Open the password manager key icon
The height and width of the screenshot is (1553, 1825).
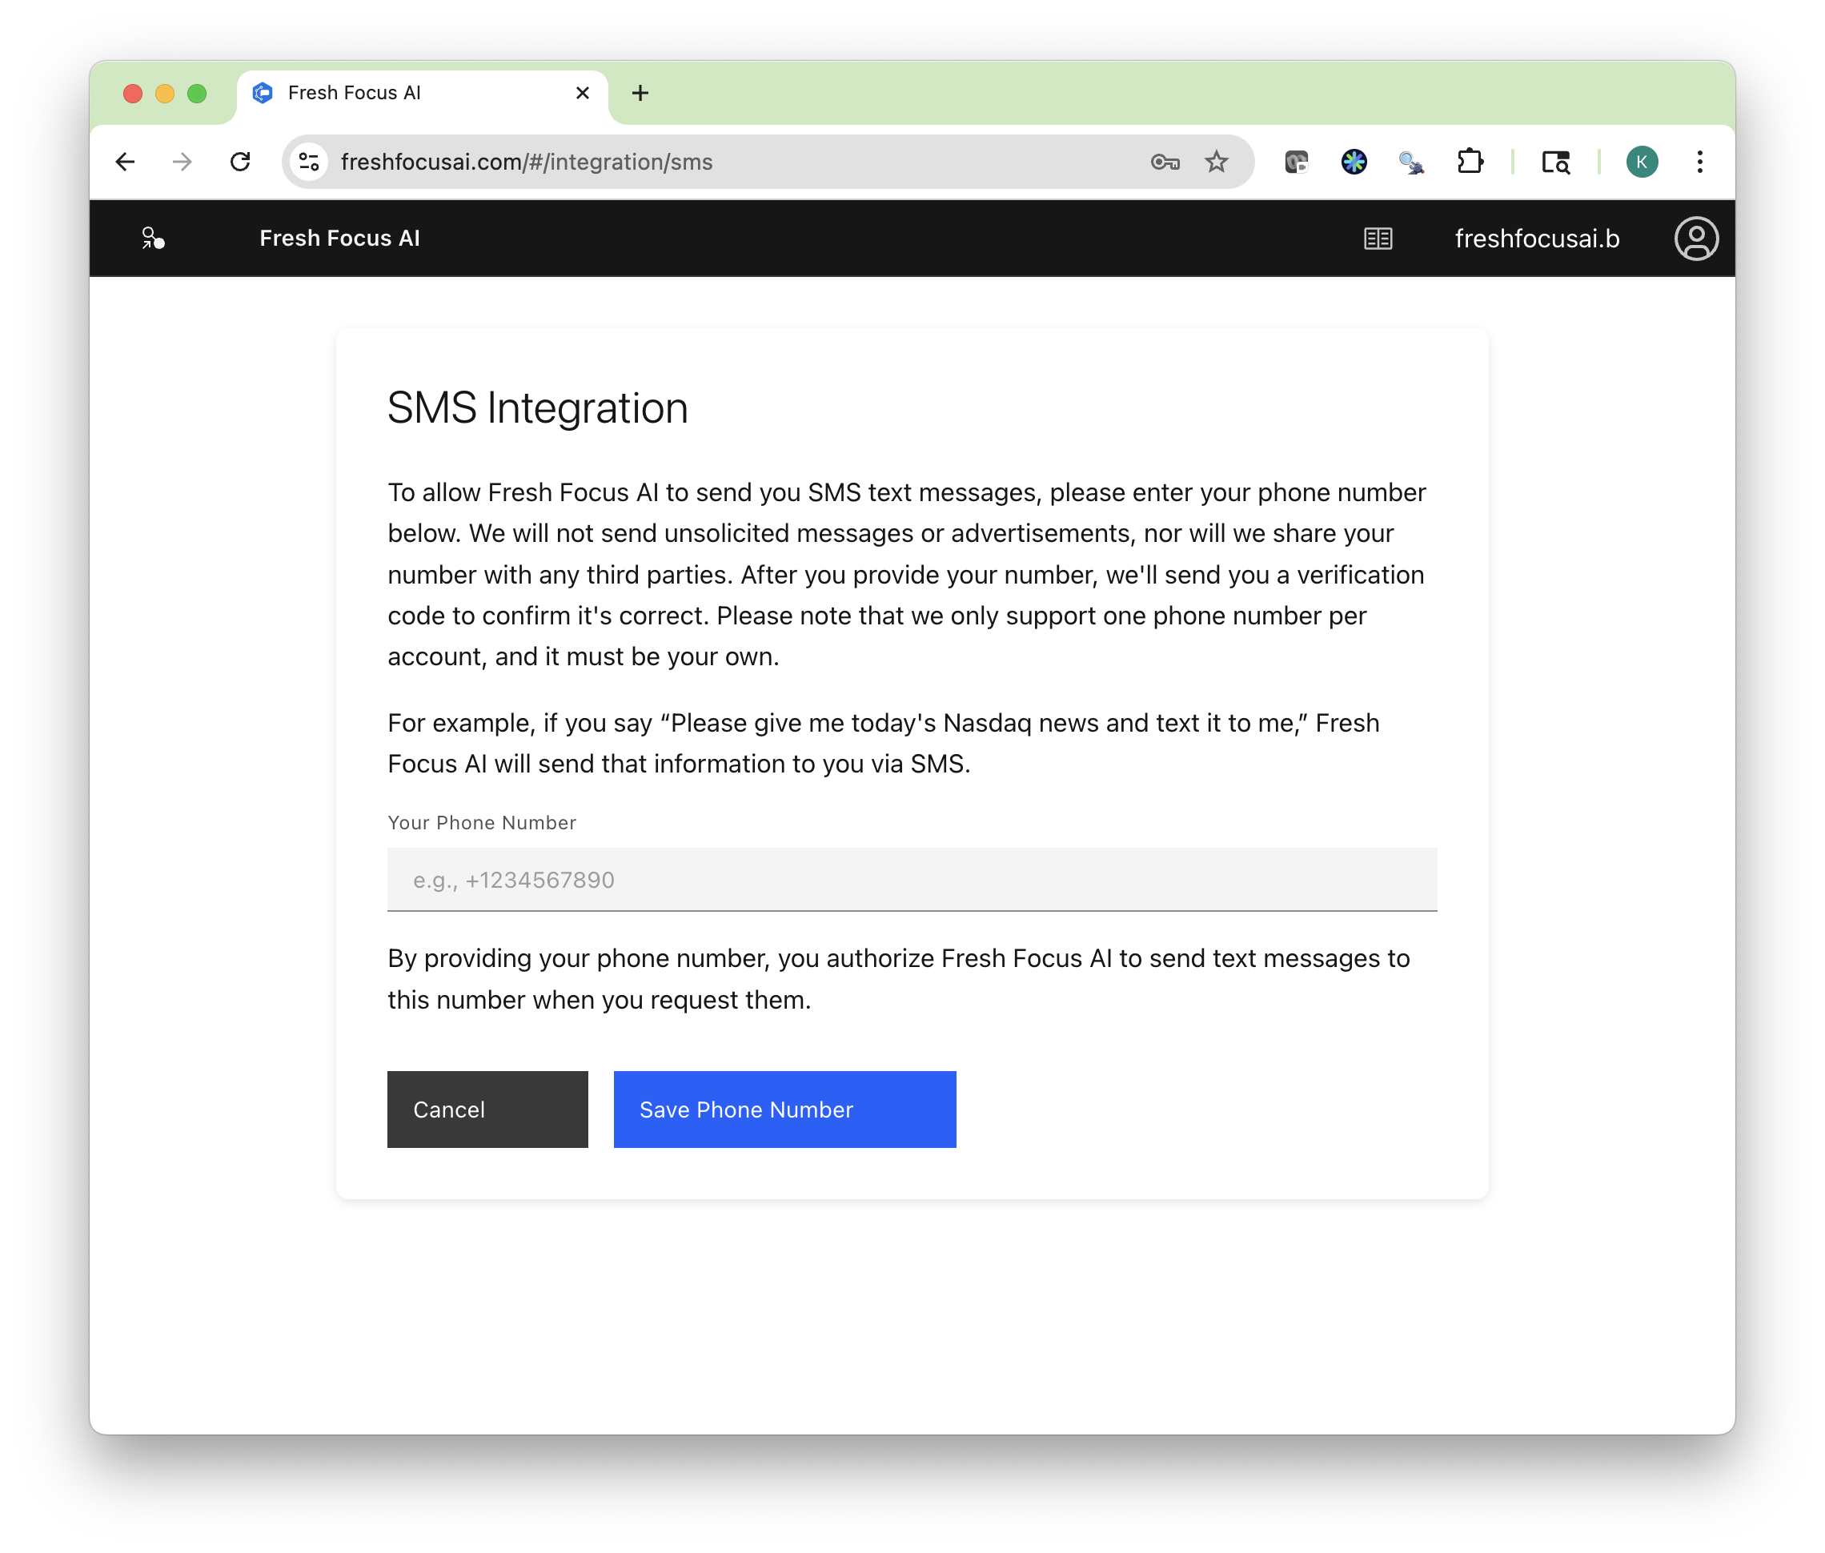[x=1165, y=161]
